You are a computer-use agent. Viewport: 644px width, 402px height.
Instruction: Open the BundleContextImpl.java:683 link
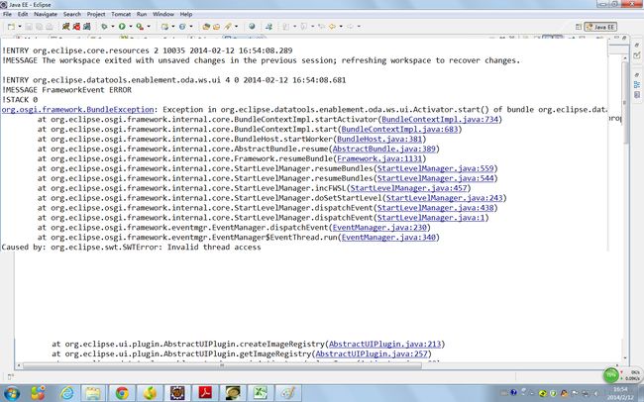399,130
